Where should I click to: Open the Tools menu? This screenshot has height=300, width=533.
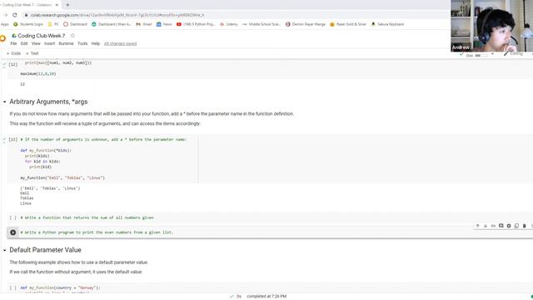coord(82,43)
